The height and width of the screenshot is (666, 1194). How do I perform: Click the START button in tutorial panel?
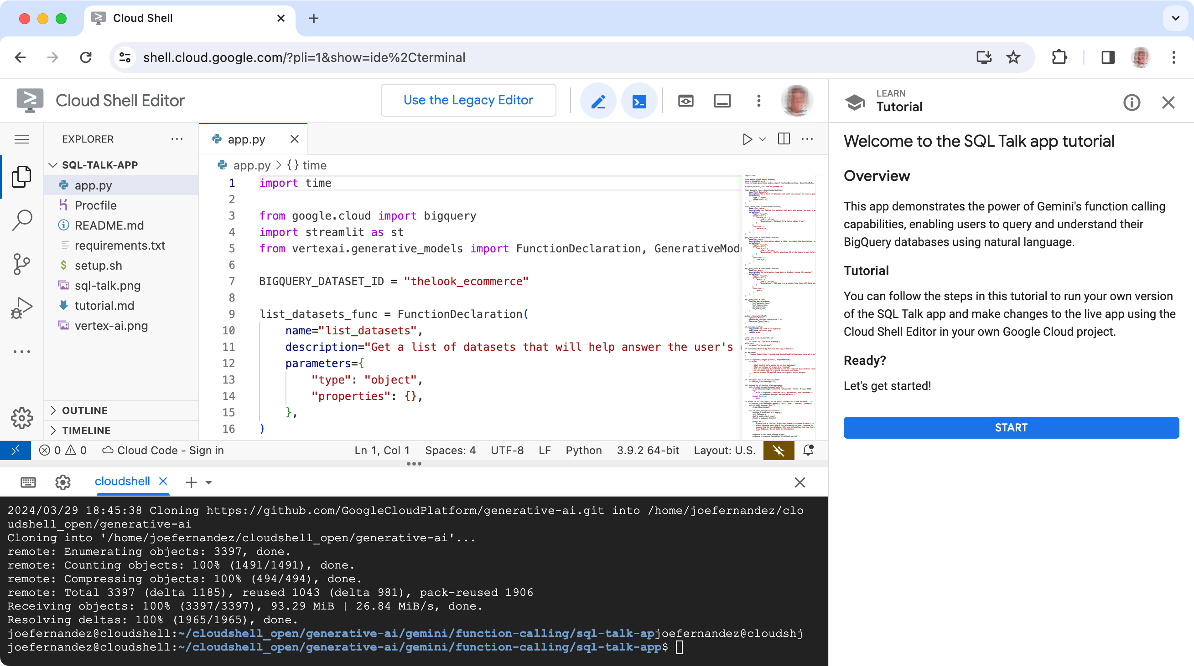pyautogui.click(x=1011, y=428)
